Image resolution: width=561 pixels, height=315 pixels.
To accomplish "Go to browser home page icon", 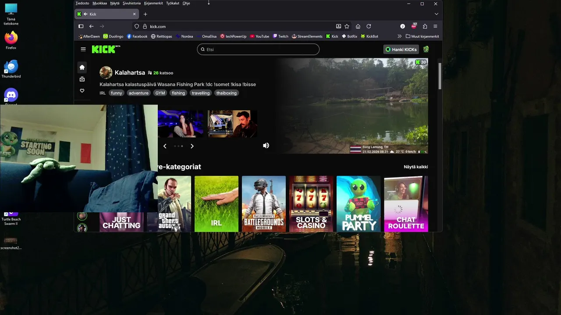I will click(358, 26).
